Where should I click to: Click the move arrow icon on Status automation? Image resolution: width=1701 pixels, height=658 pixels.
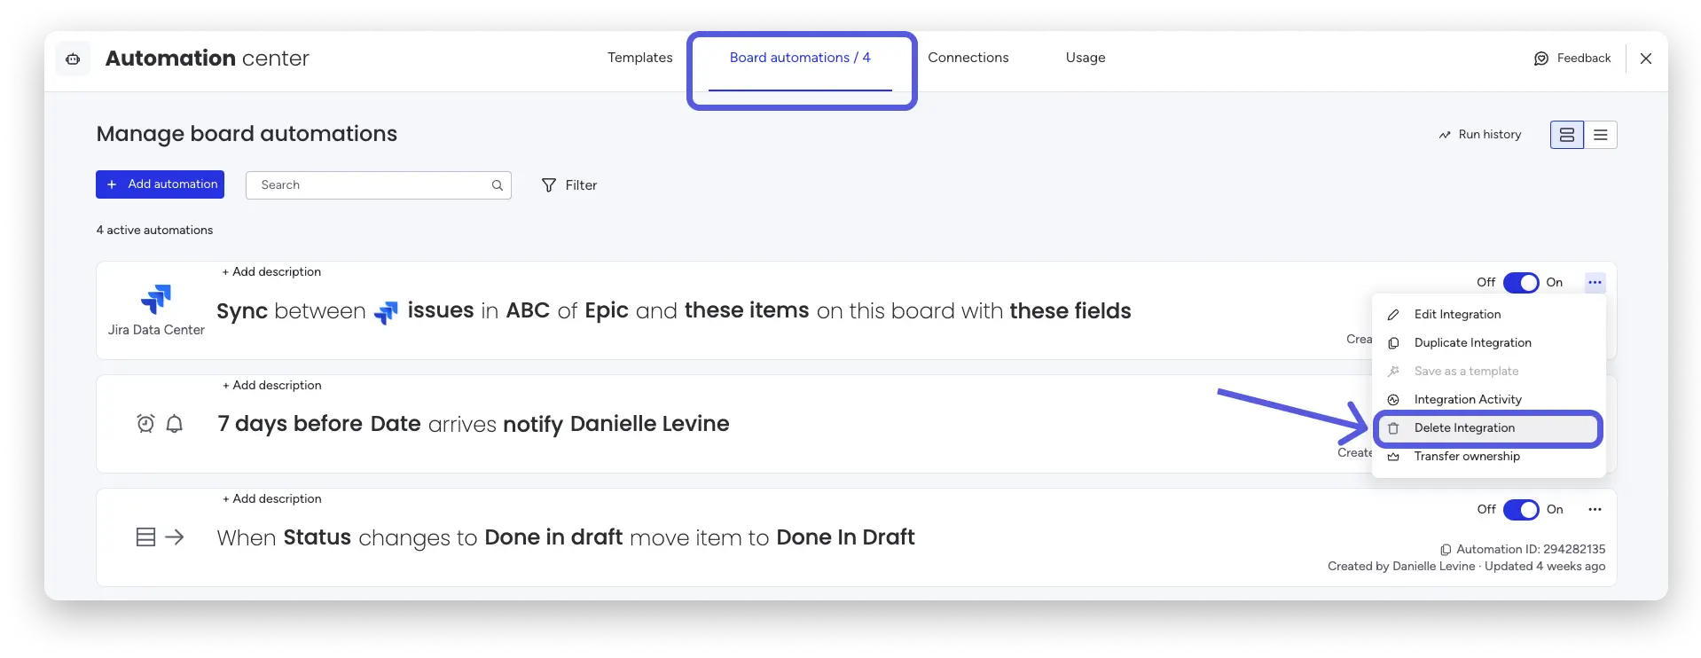click(175, 537)
